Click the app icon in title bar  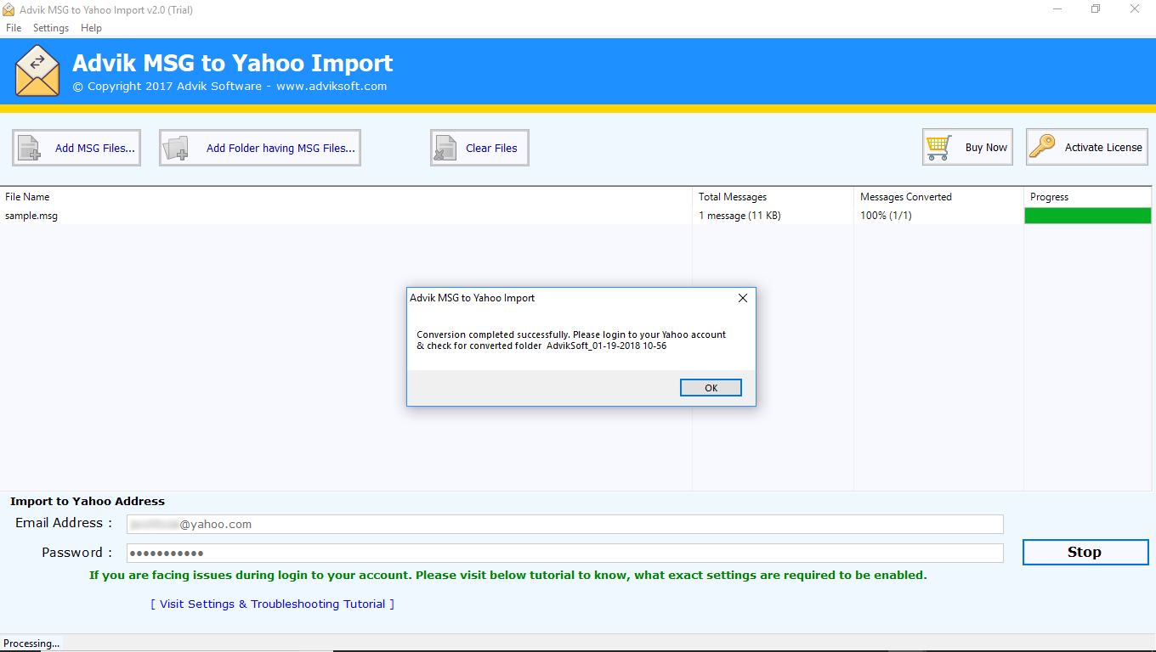(9, 10)
